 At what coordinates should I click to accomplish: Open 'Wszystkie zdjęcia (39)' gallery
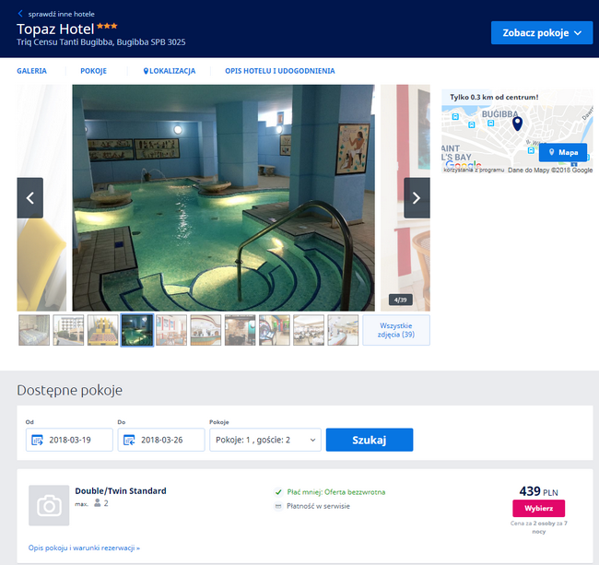[x=396, y=330]
